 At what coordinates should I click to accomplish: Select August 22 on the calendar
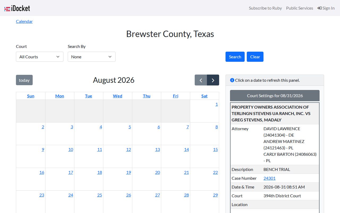click(x=215, y=172)
